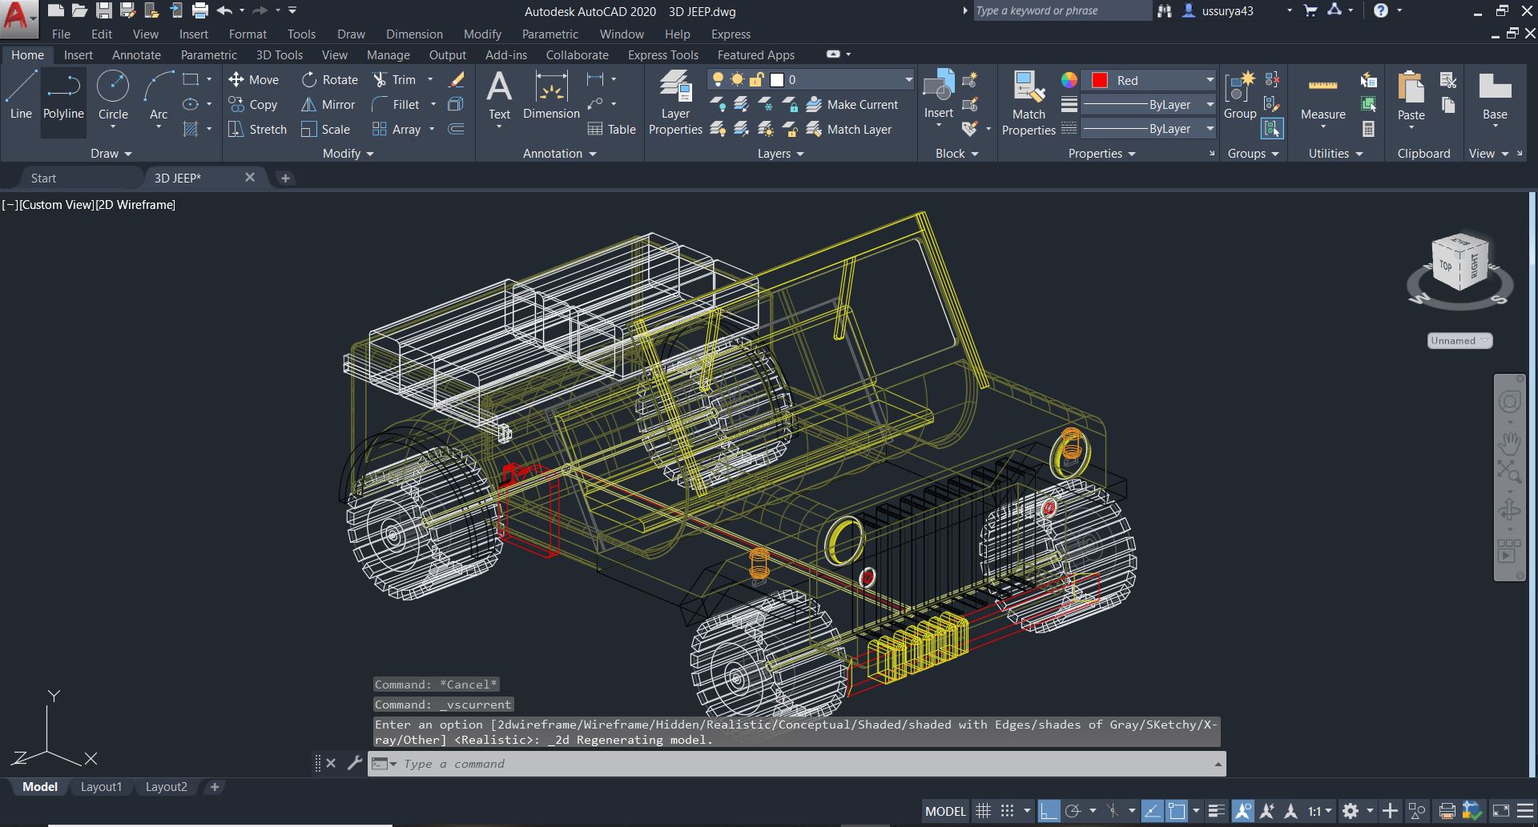1538x827 pixels.
Task: Use the Copy command
Action: 253,104
